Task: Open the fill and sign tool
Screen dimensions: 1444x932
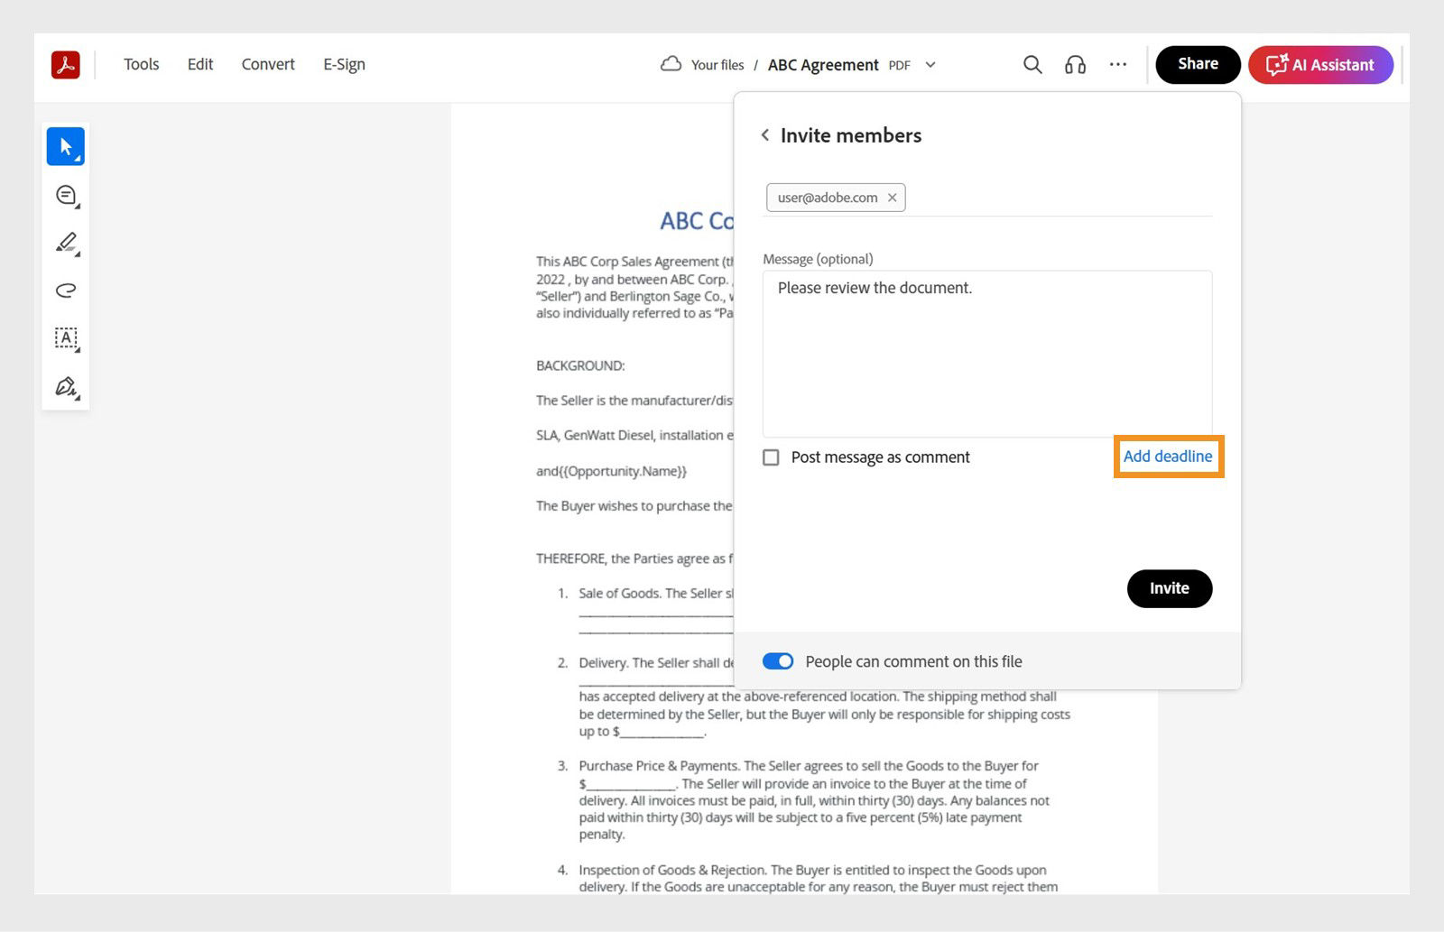Action: pos(65,386)
